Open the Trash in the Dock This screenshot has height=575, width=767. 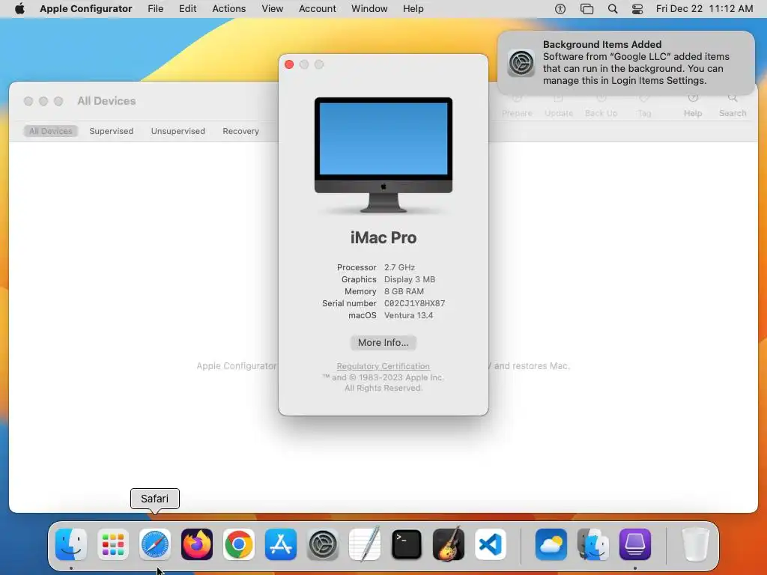pos(695,544)
